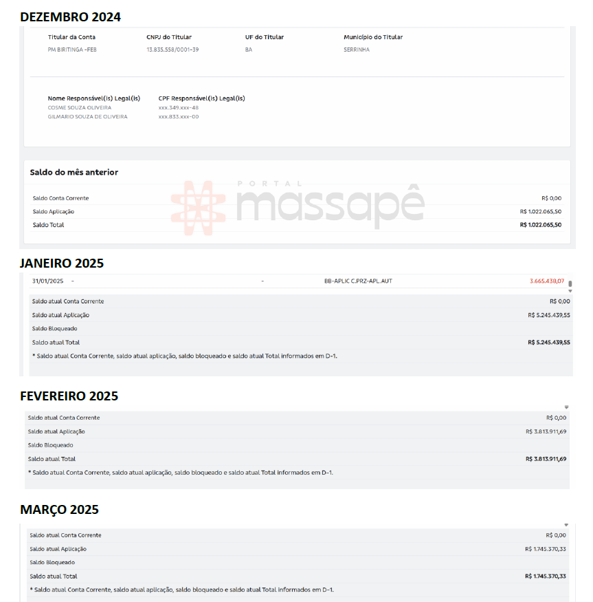Click the municipality value SERRINHA
Image resolution: width=593 pixels, height=602 pixels.
357,50
